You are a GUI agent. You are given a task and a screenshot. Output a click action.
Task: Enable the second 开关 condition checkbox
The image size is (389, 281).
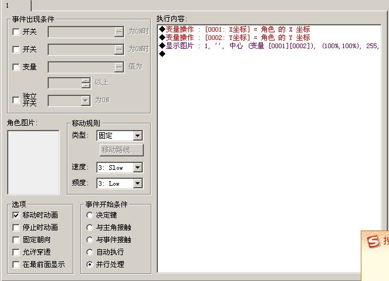(x=16, y=49)
